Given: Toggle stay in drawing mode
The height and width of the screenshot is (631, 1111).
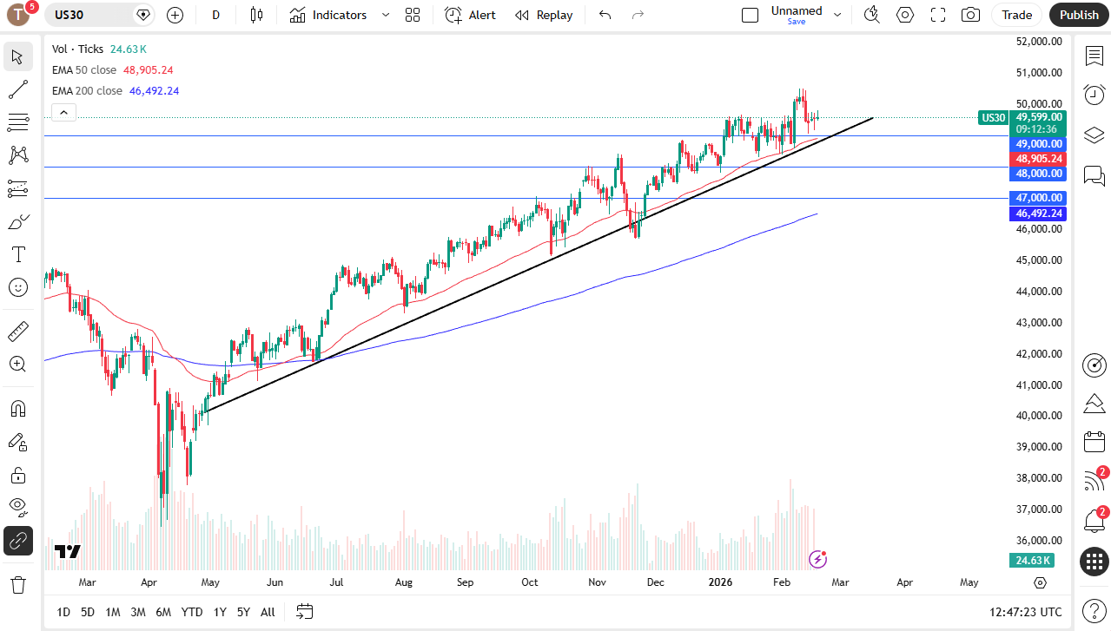Looking at the screenshot, I should point(17,442).
